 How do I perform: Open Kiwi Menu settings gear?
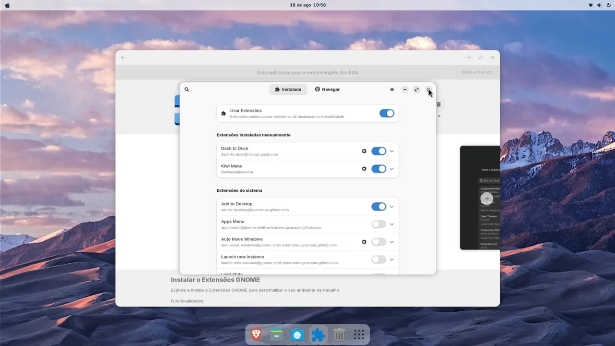(364, 169)
